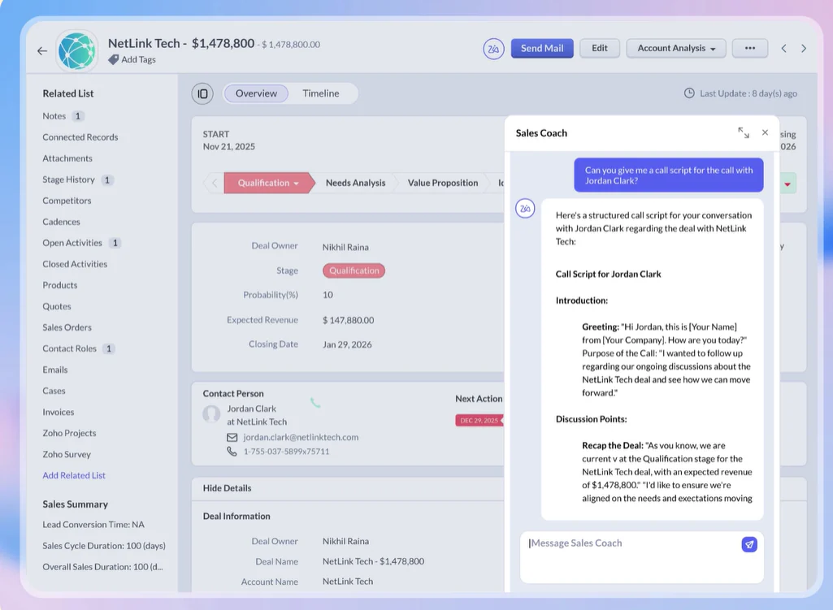Open Sales Orders related list
The width and height of the screenshot is (833, 610).
tap(67, 327)
